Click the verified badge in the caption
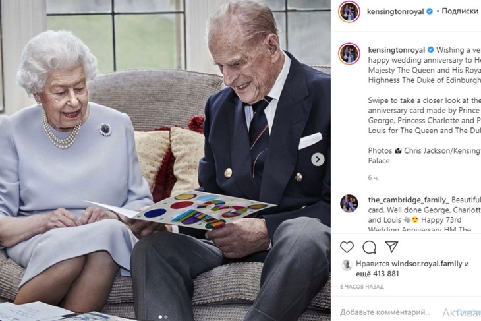The height and width of the screenshot is (321, 481). point(431,49)
